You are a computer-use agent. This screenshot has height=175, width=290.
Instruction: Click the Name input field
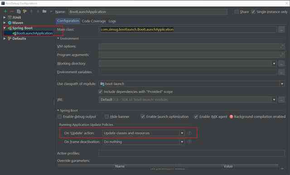148,12
